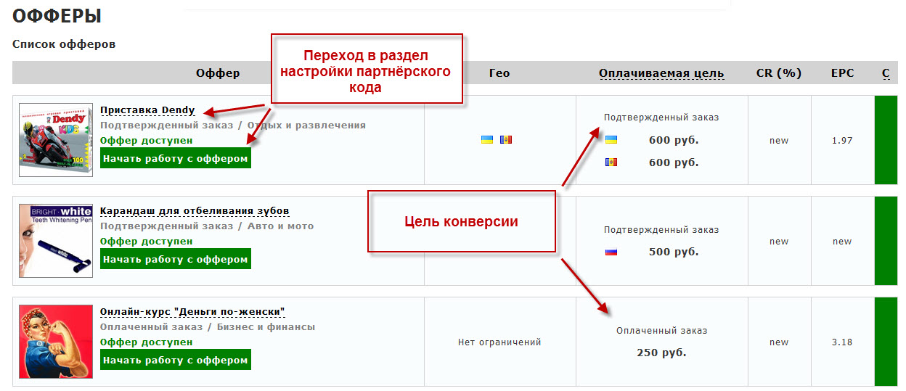Open the Bright White teeth pen thumbnail

click(56, 241)
